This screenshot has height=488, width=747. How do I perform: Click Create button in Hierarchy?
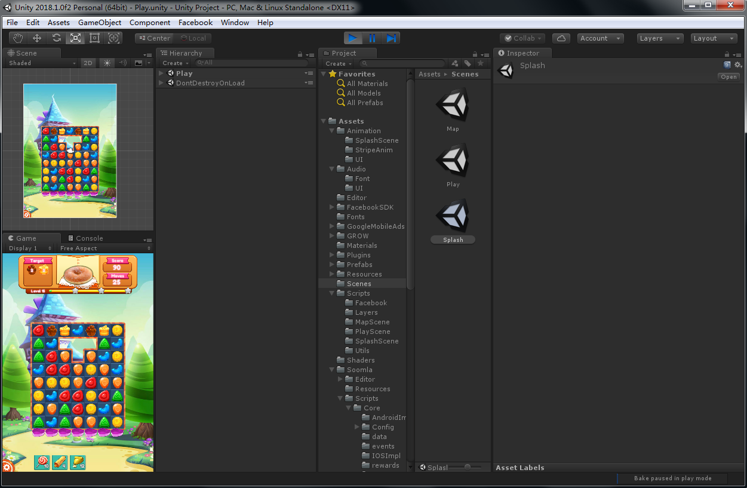pos(174,63)
